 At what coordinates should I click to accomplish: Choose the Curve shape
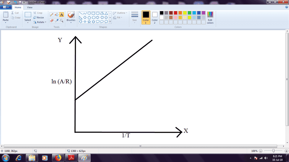pos(85,13)
